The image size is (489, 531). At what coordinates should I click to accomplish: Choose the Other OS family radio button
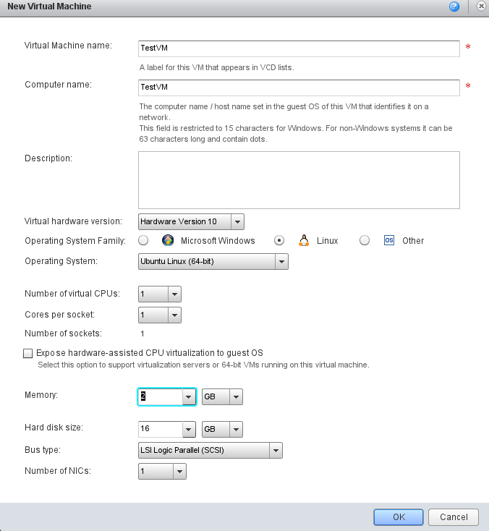tap(365, 241)
